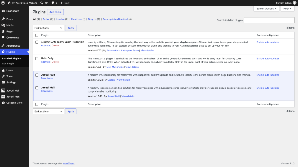Show All plugins filter
This screenshot has height=167, width=298.
pyautogui.click(x=34, y=19)
